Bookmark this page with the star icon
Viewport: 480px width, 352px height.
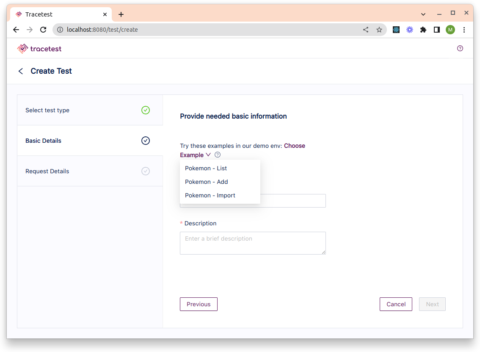[379, 30]
